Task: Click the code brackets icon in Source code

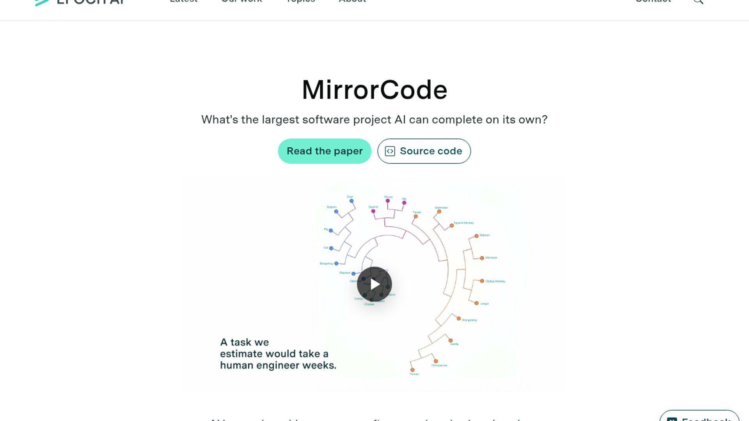Action: coord(390,151)
